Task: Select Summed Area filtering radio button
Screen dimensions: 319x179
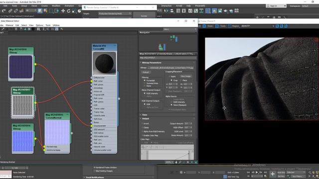Action: click(145, 83)
